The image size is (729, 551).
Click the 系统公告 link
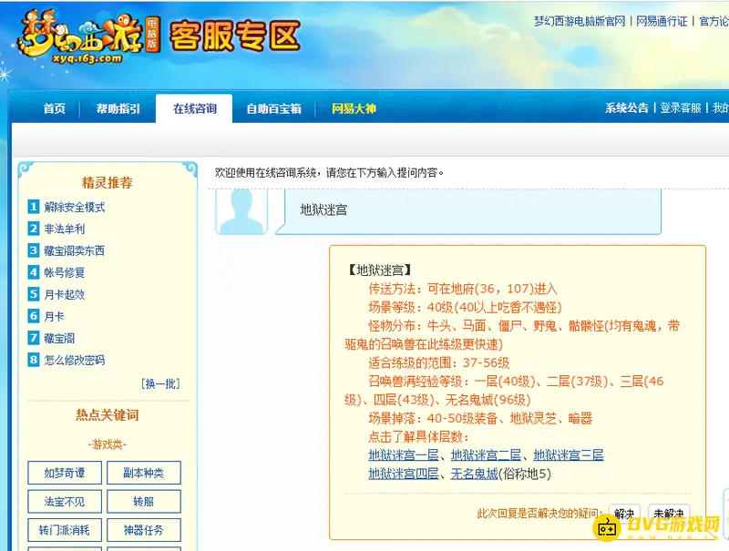coord(626,107)
